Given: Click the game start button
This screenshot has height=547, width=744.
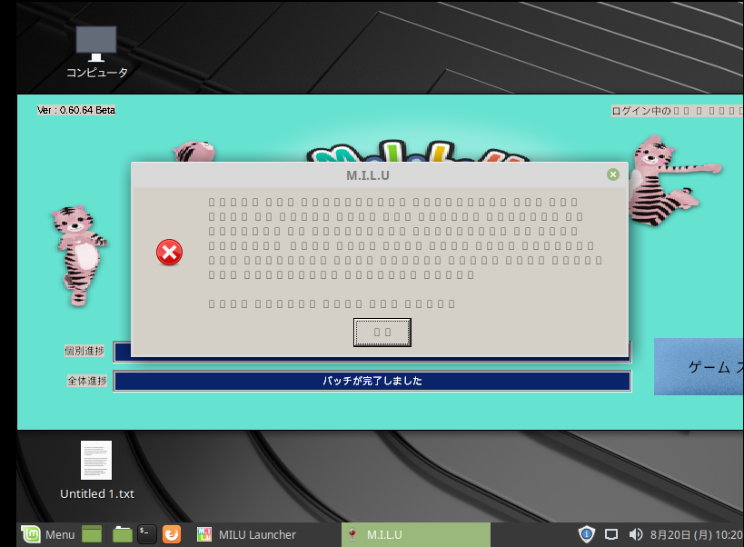Looking at the screenshot, I should [699, 367].
